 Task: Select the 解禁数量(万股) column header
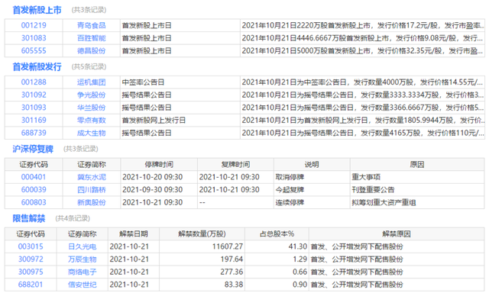coord(202,233)
